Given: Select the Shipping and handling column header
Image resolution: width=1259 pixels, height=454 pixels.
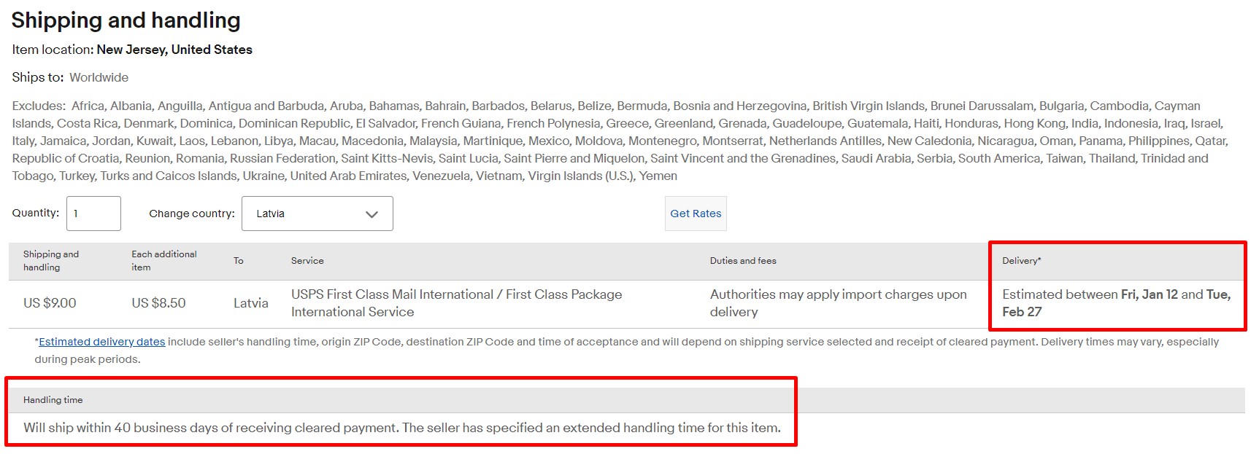Looking at the screenshot, I should point(51,261).
